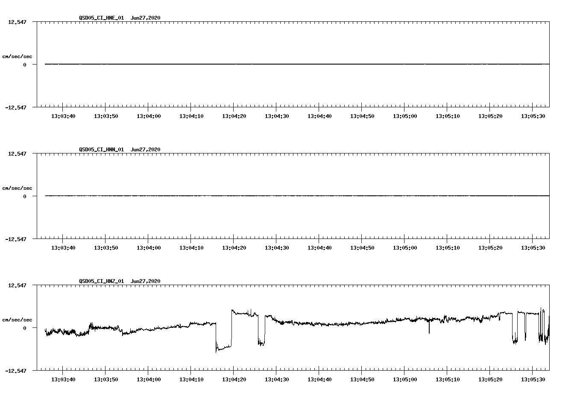Click 13:04:00 time label under HNE chart
Image resolution: width=580 pixels, height=395 pixels.
click(149, 116)
